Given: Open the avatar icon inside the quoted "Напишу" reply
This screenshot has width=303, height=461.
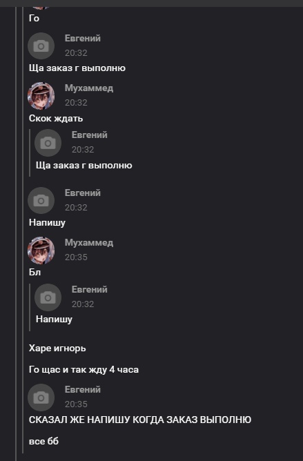Looking at the screenshot, I should pos(48,297).
